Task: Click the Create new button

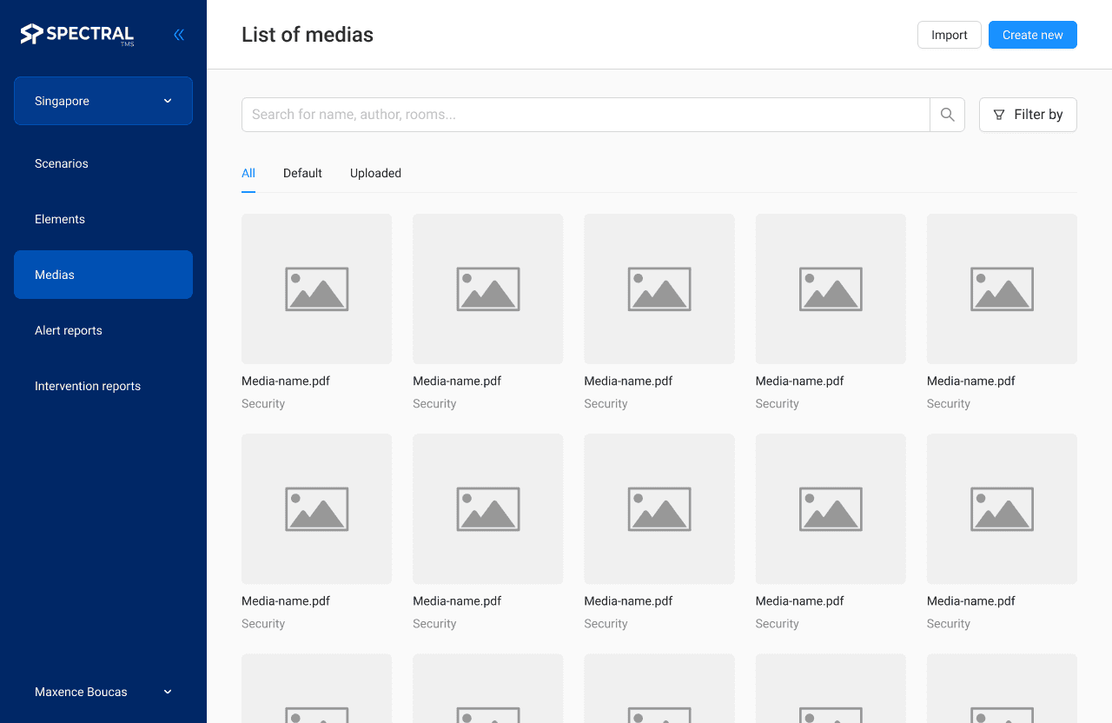Action: coord(1033,35)
